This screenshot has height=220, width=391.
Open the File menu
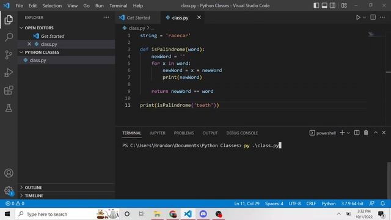point(19,5)
